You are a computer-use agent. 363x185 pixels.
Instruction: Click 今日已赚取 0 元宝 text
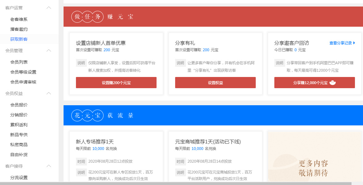(x=290, y=50)
